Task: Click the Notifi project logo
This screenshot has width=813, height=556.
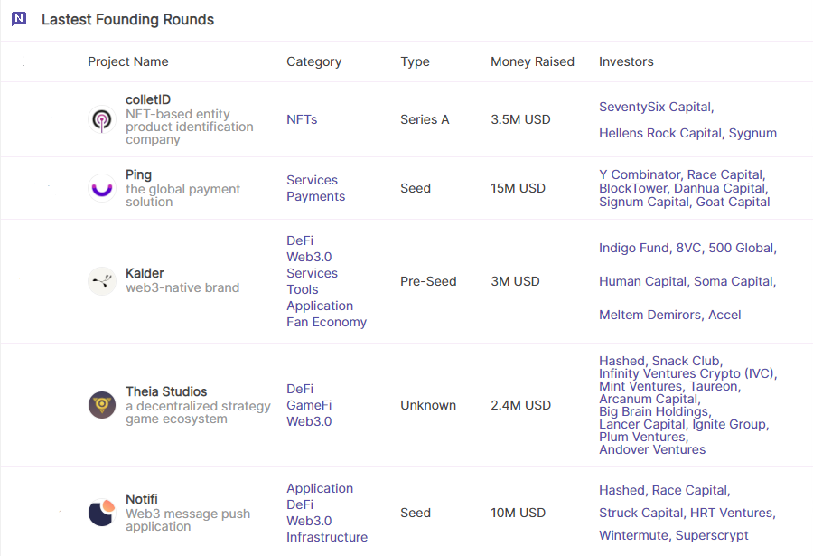Action: 101,513
